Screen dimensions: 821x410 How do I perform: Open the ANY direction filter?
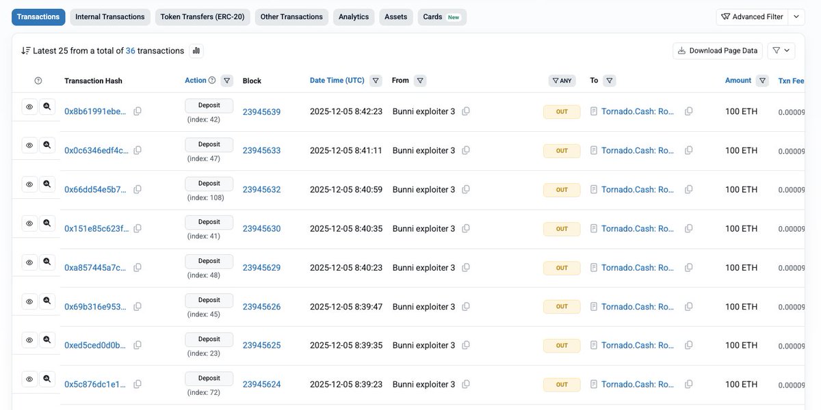coord(562,81)
